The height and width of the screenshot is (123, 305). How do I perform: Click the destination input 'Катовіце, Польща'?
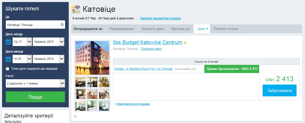33,25
